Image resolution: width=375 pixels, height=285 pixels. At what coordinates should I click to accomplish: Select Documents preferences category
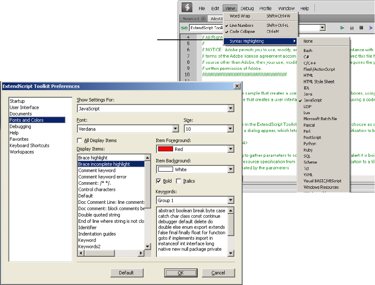coord(21,114)
